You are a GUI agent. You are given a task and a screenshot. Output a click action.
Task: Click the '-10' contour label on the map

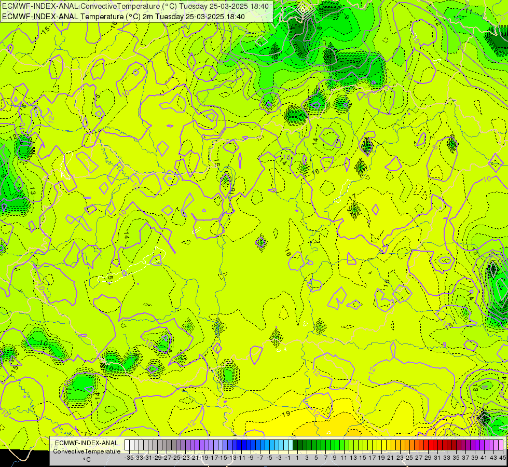[43, 343]
